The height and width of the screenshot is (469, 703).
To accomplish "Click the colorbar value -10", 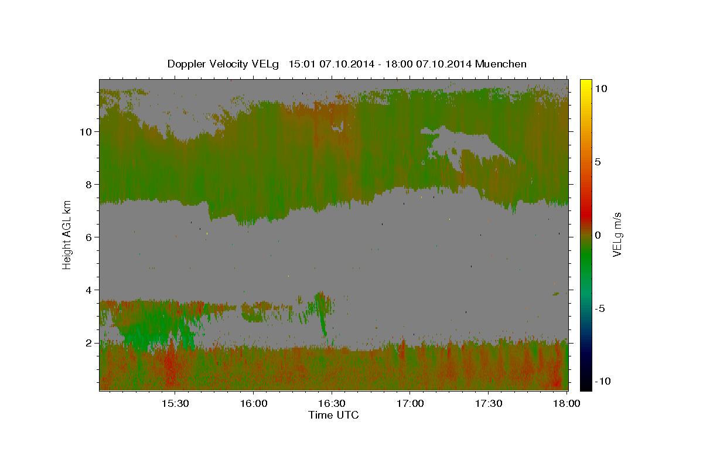I will coord(603,382).
